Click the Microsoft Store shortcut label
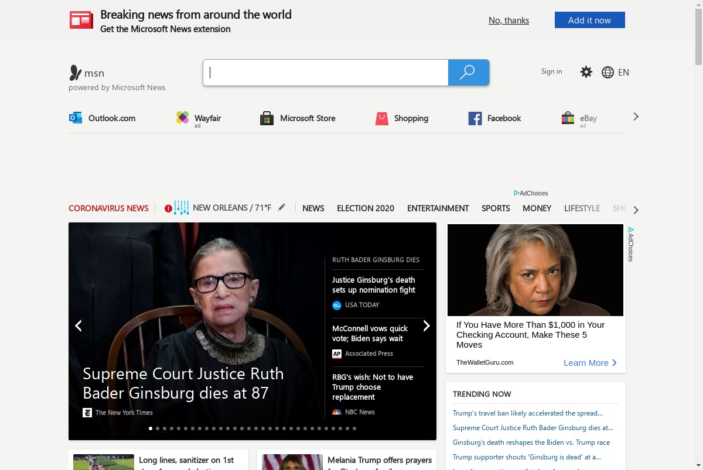Viewport: 703px width, 470px height. click(x=308, y=118)
